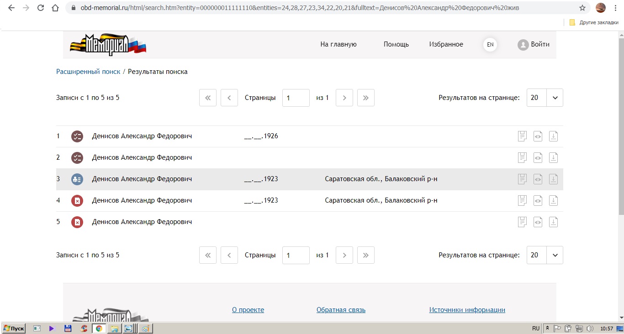Viewport: 624px width, 334px height.
Task: Open the Помощь menu item
Action: point(396,44)
